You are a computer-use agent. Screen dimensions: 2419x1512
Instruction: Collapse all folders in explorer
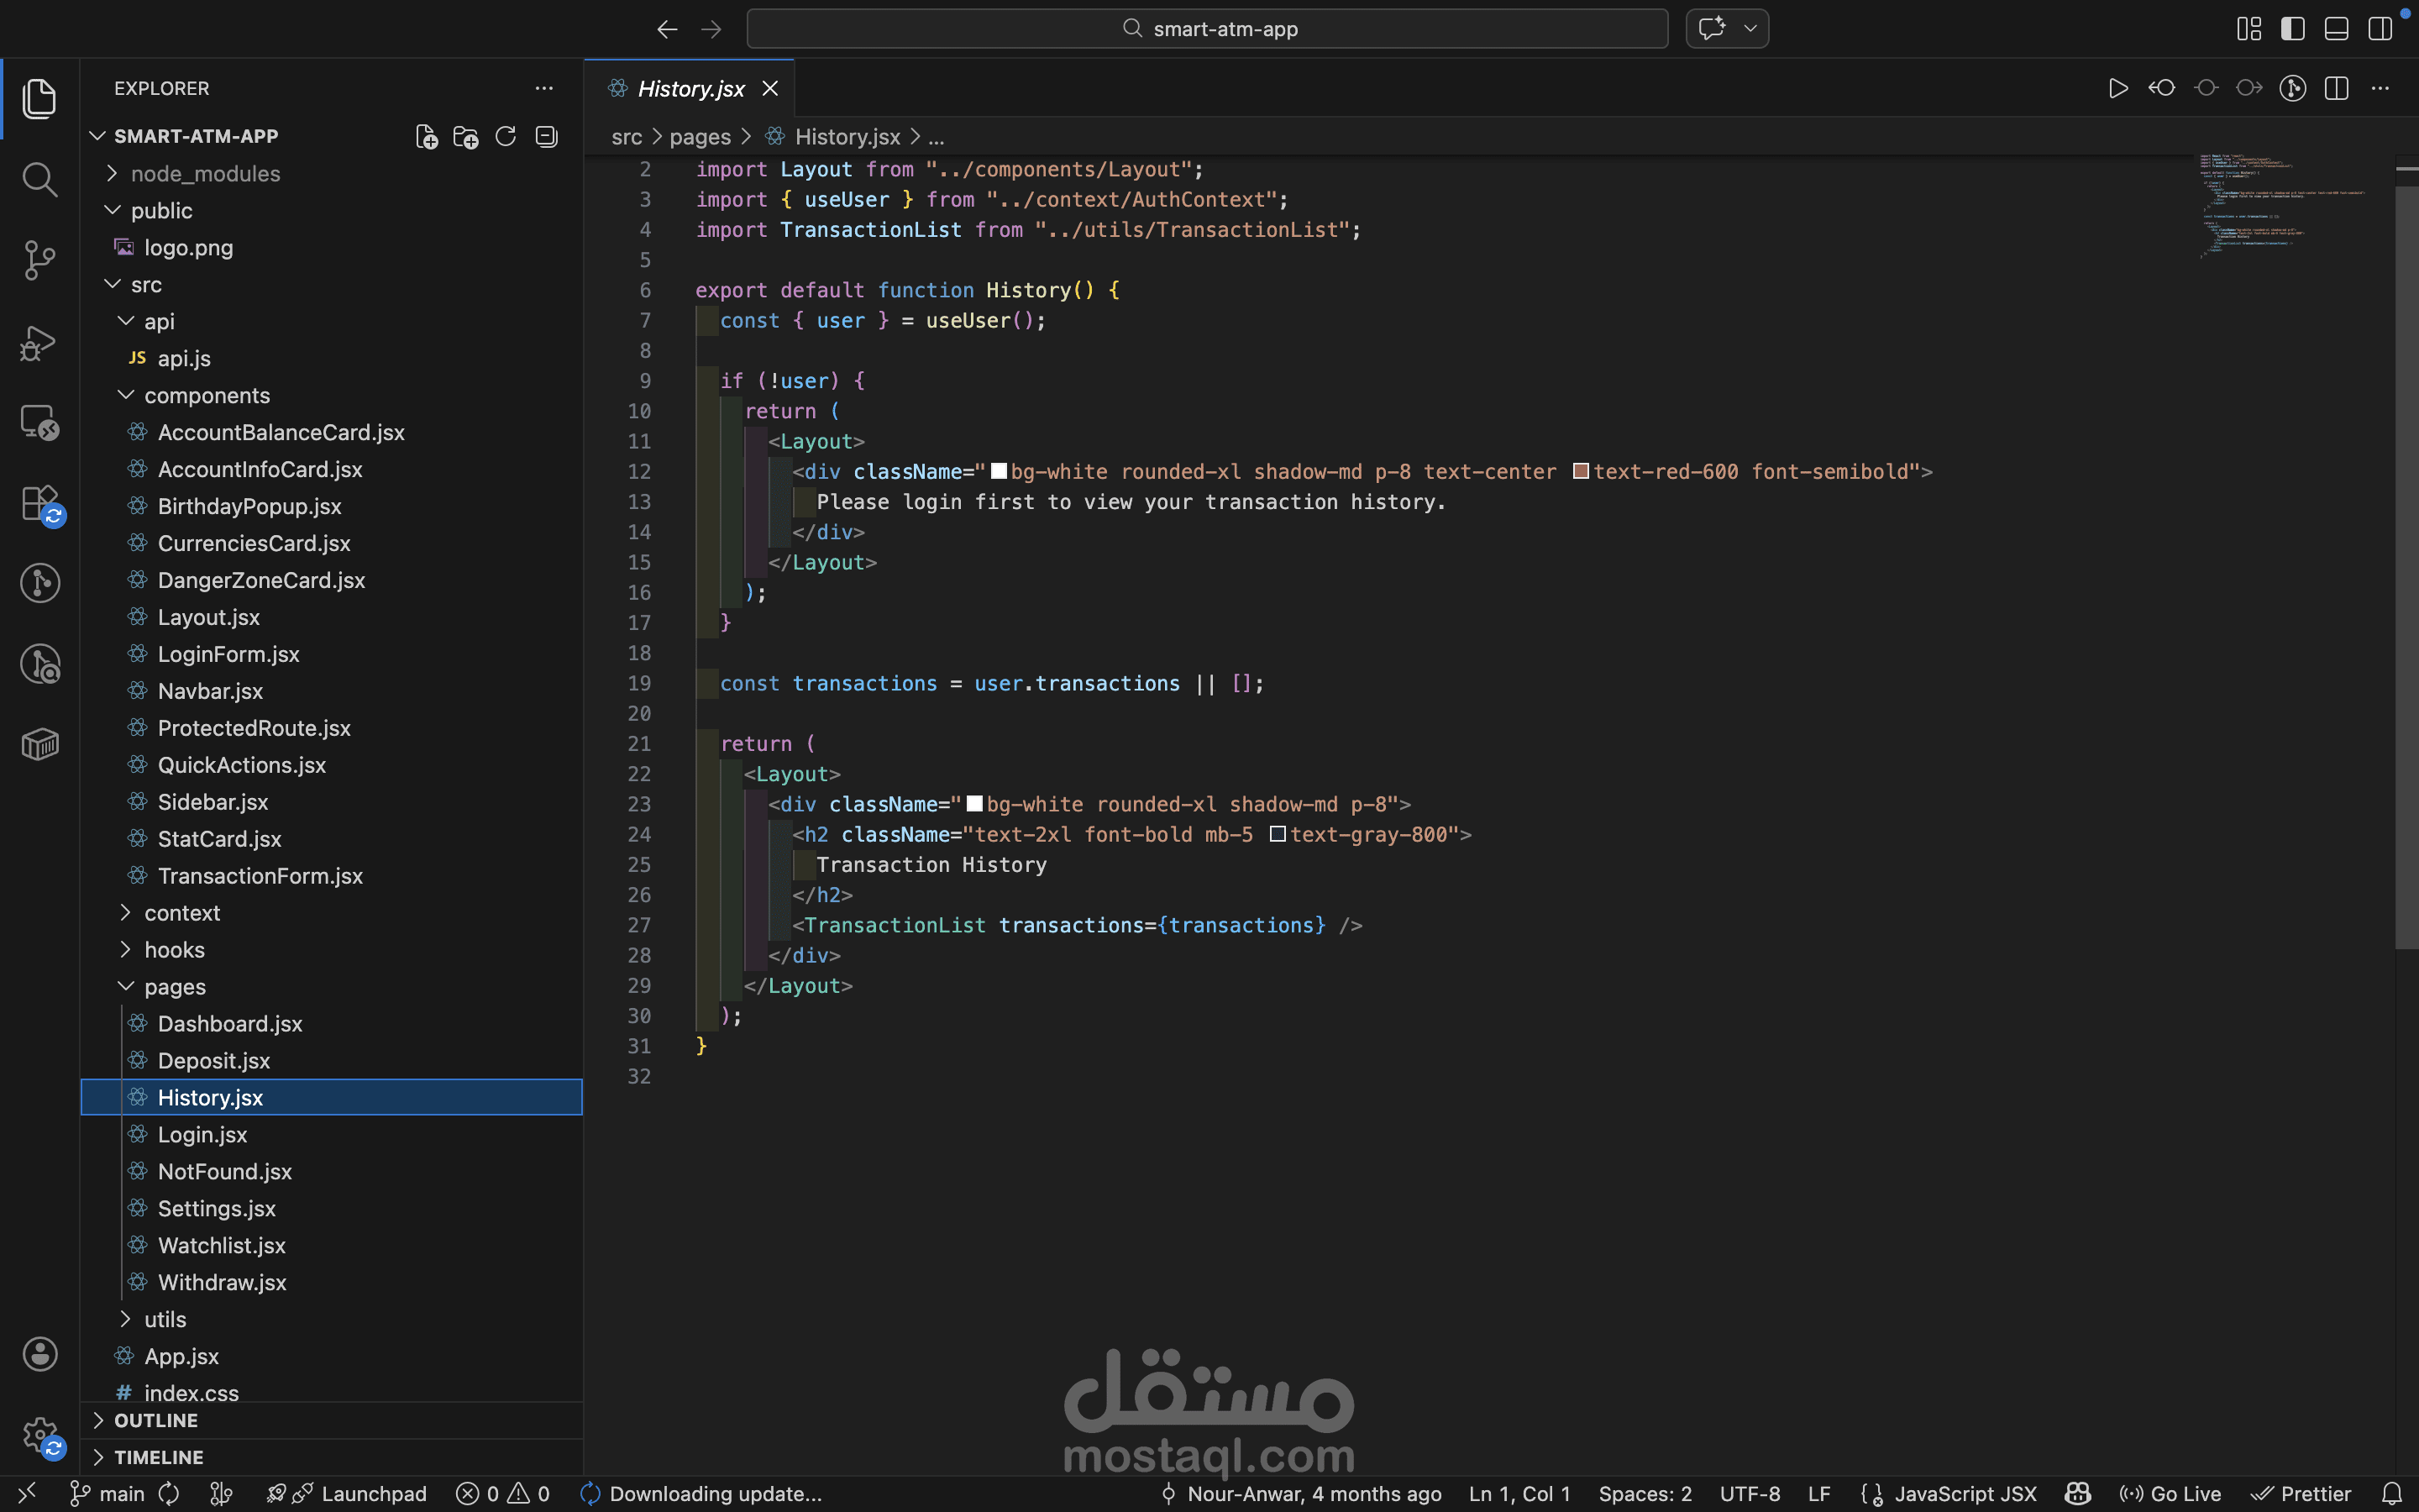click(x=546, y=137)
